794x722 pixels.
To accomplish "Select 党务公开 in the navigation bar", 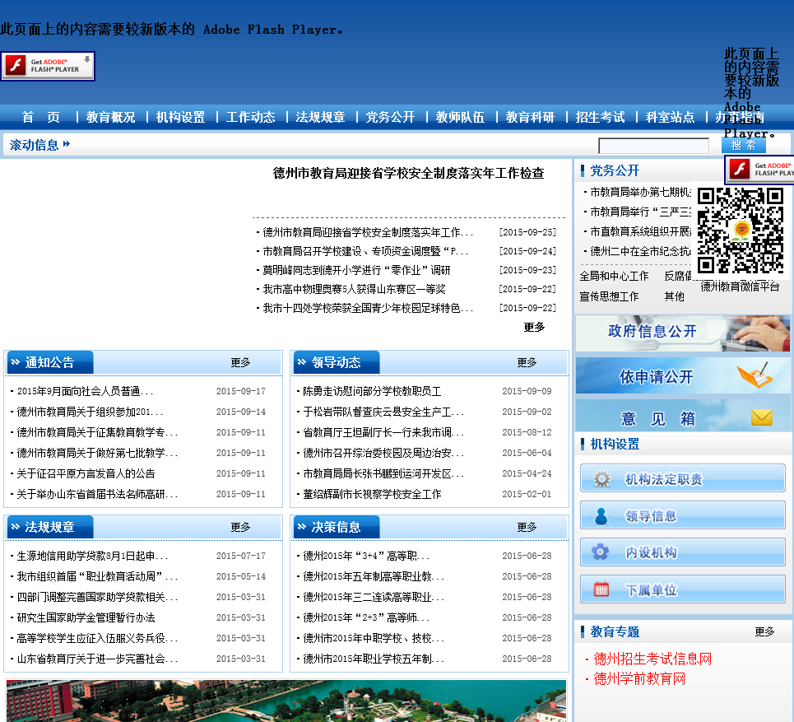I will (390, 118).
